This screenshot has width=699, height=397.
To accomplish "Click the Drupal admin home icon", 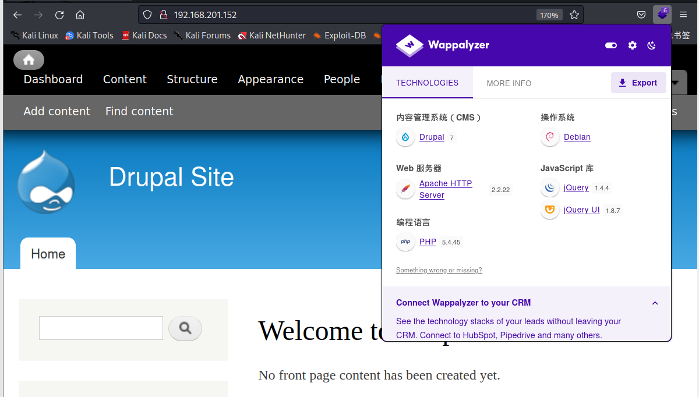I will tap(29, 60).
